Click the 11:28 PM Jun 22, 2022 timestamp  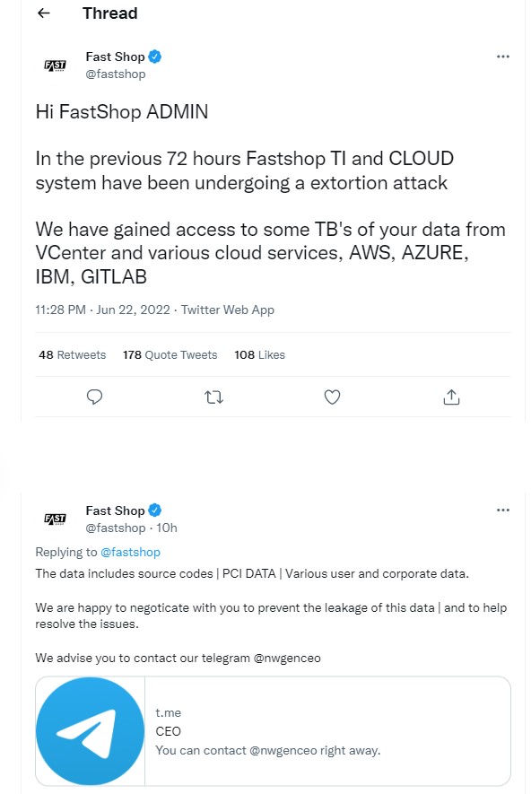click(102, 310)
